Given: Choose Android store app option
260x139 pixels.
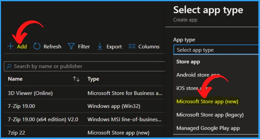Looking at the screenshot, I should [198, 75].
